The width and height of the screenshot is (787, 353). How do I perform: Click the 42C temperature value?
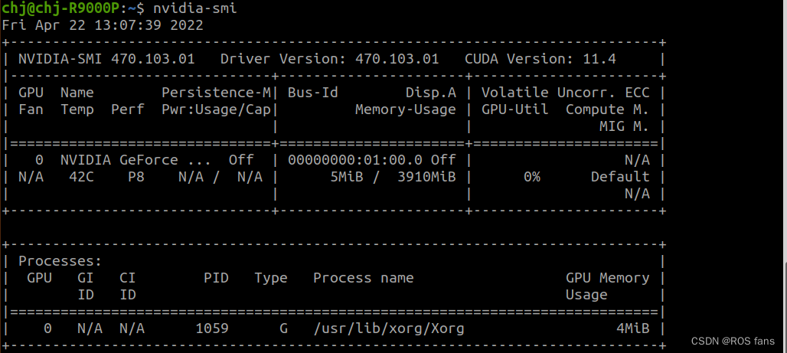tap(81, 177)
